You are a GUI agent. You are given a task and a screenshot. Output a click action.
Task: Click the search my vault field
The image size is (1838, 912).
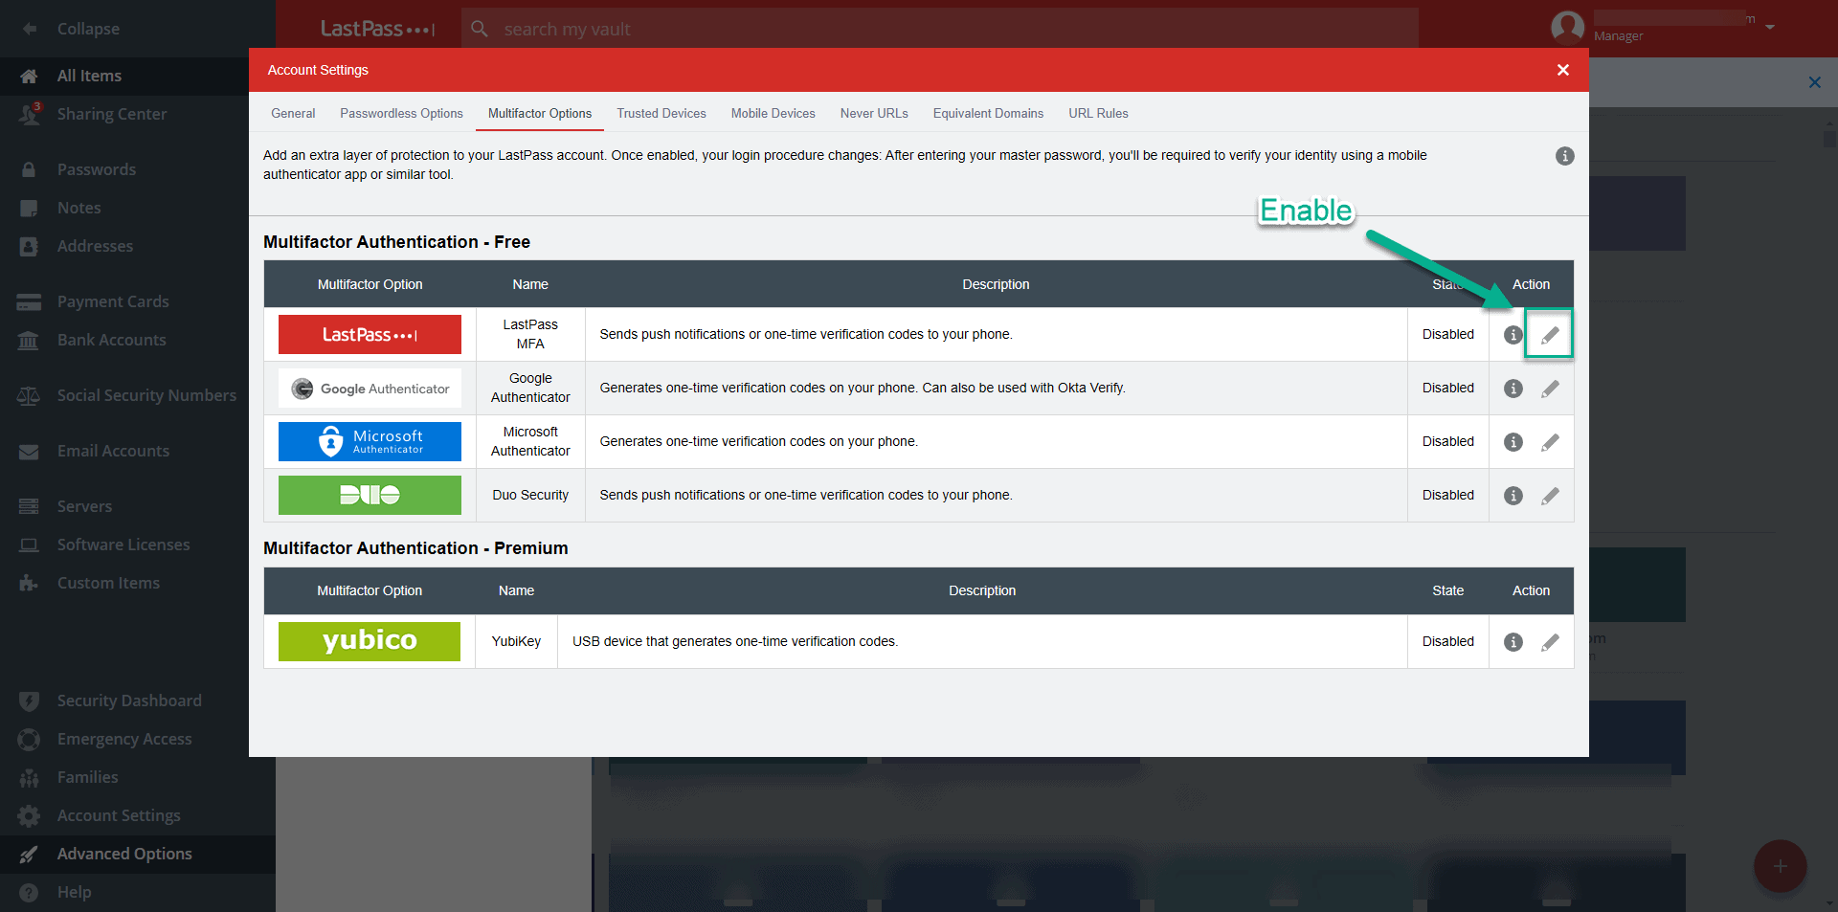pos(940,29)
